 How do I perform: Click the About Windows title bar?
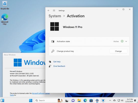point(24,55)
